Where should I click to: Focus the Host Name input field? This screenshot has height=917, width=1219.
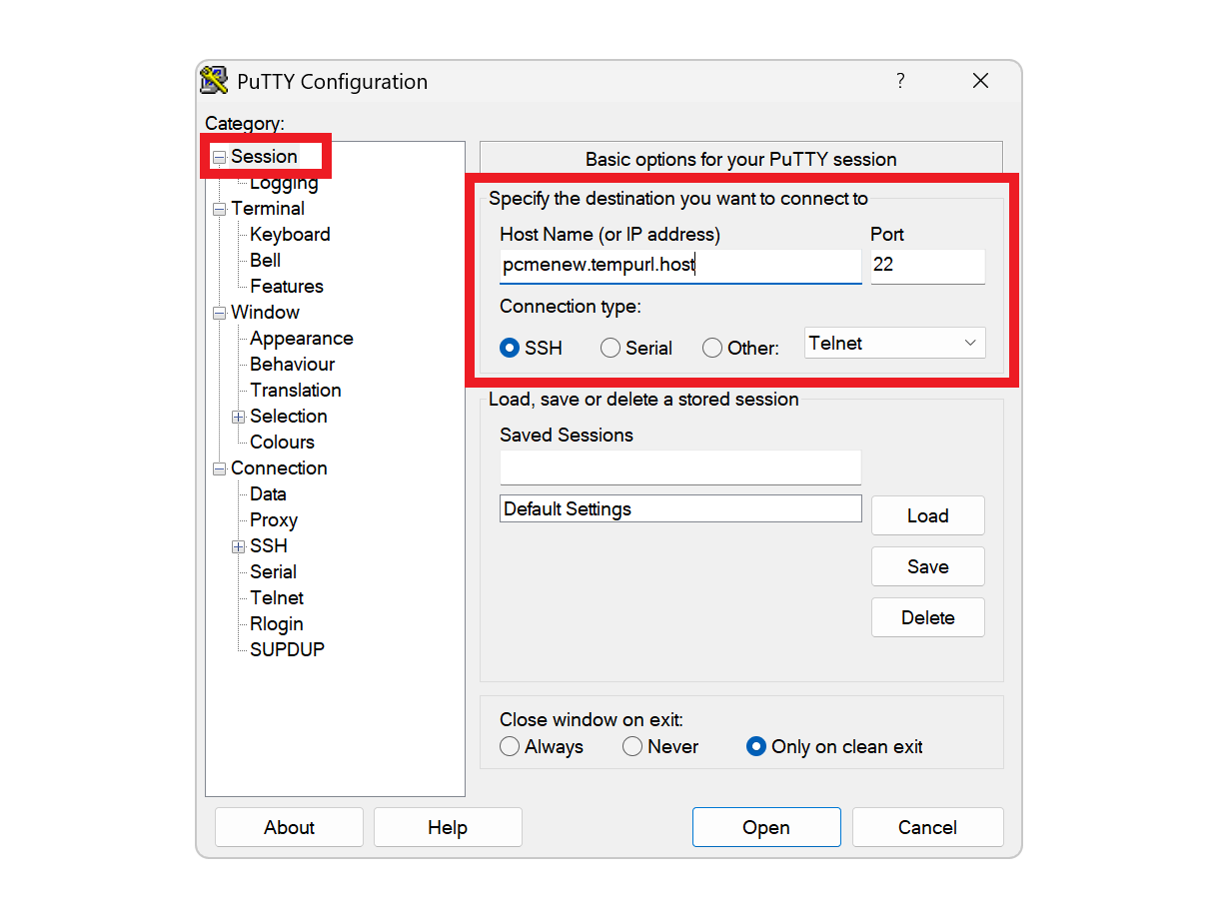pos(680,266)
